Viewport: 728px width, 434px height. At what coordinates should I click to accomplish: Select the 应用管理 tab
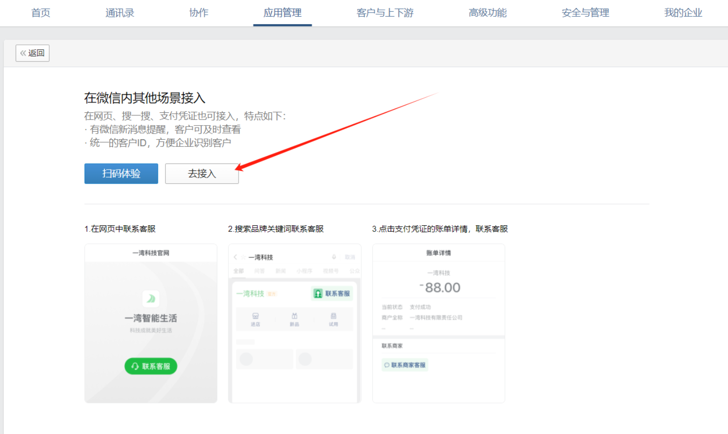coord(282,13)
